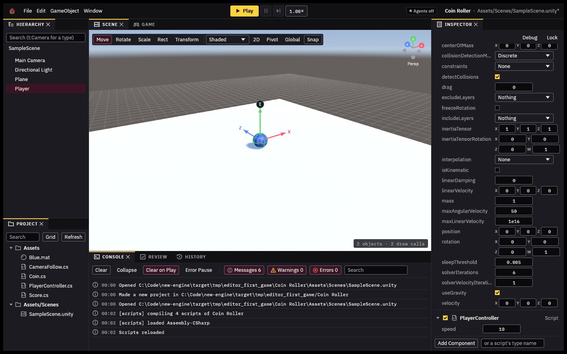Screen dimensions: 567x354
Task: Click the Refresh button in Project panel
Action: (x=73, y=237)
